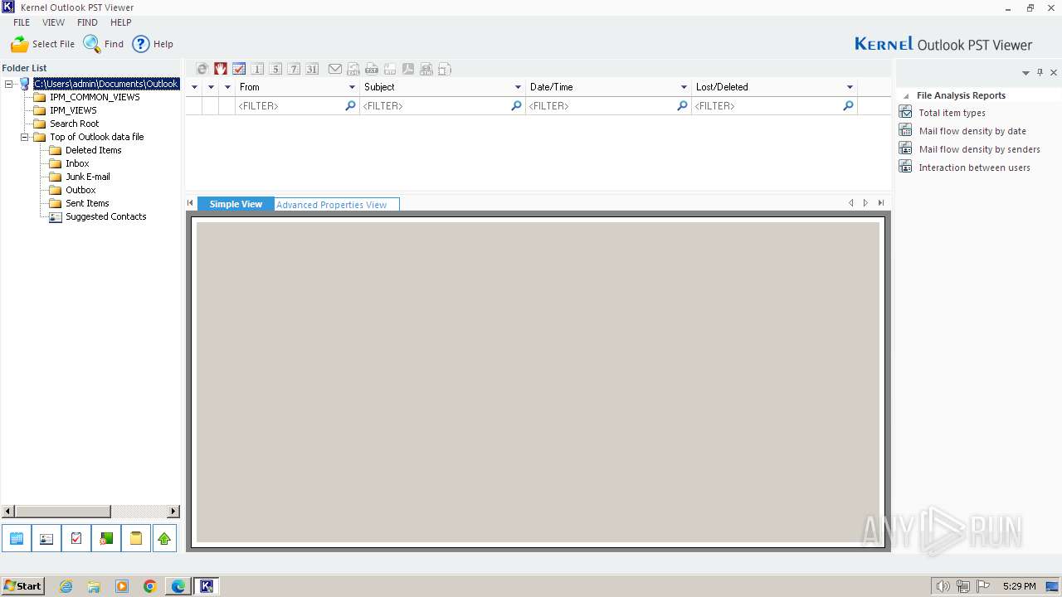Open Total item types report

tap(952, 113)
